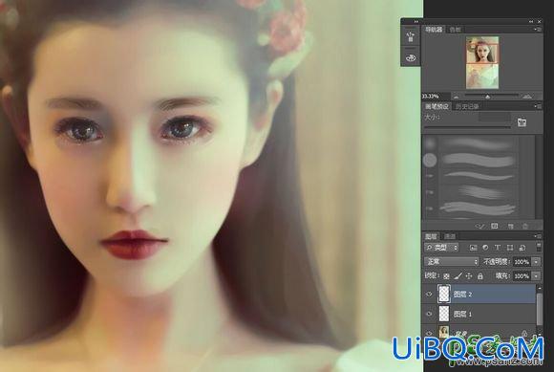
Task: Click the 图层 2 layer thumbnail
Action: click(444, 294)
